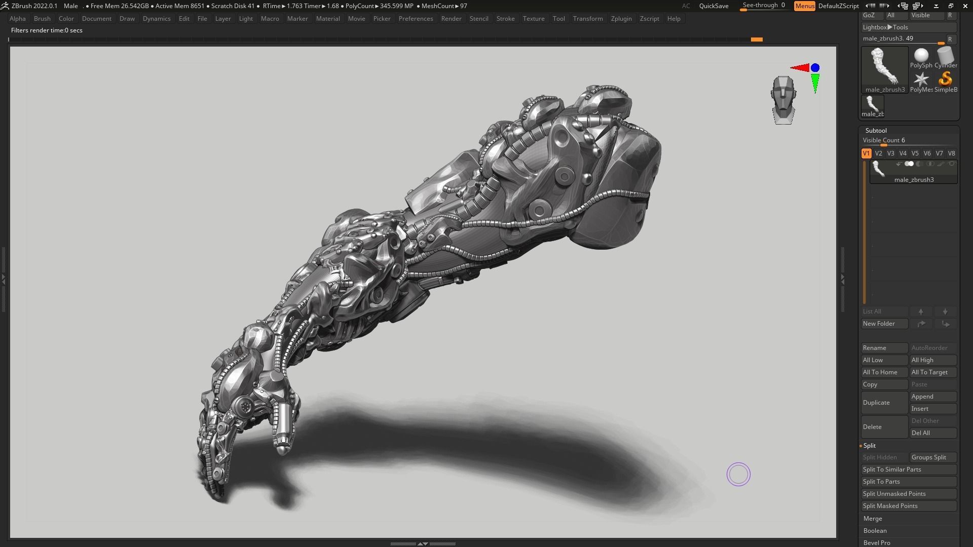The height and width of the screenshot is (547, 973).
Task: Toggle visibility eye on male_zbrush3 subtool
Action: pos(910,164)
